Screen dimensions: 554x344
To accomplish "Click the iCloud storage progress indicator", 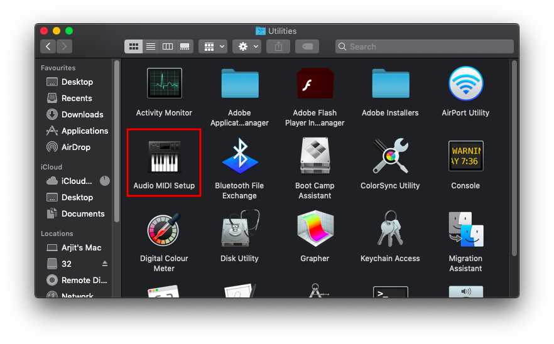I will click(104, 181).
